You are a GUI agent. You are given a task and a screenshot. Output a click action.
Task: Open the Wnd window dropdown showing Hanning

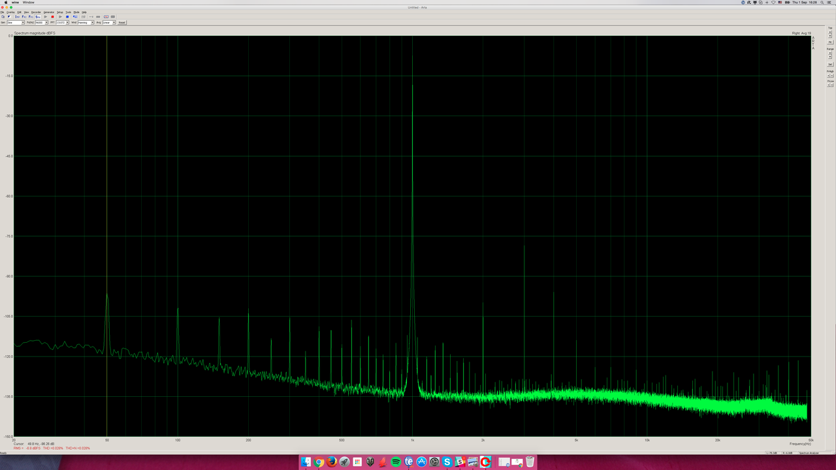pyautogui.click(x=86, y=23)
